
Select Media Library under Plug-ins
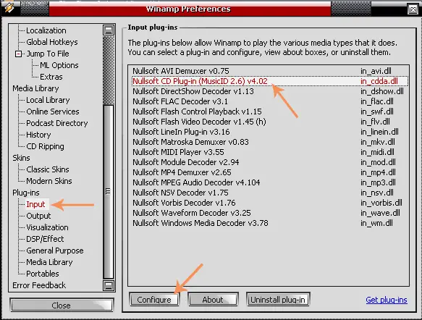[49, 262]
